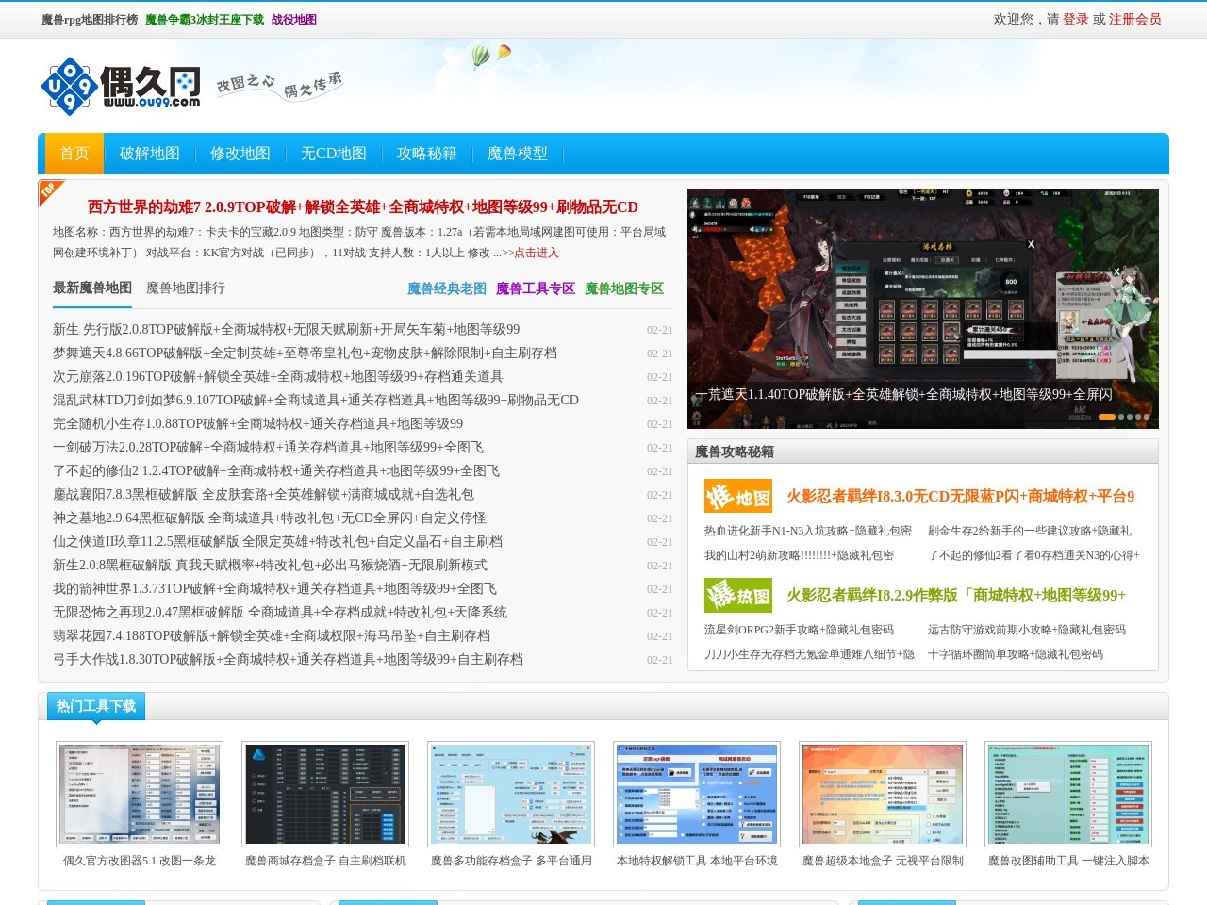
Task: Open 流星剑ORPG2新手攻略 link
Action: [x=799, y=630]
